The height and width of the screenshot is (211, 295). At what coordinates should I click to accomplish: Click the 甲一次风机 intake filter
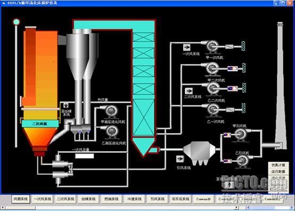tap(243, 46)
